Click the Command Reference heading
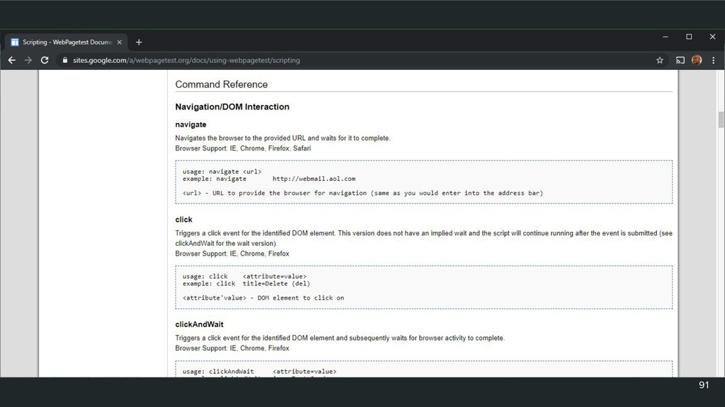This screenshot has width=725, height=407. [x=222, y=85]
